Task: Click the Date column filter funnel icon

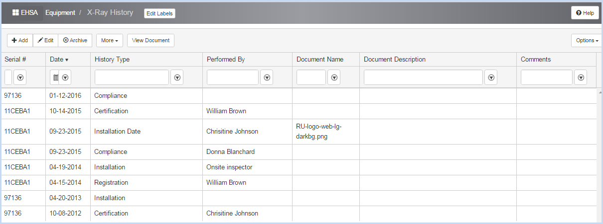Action: (65, 77)
